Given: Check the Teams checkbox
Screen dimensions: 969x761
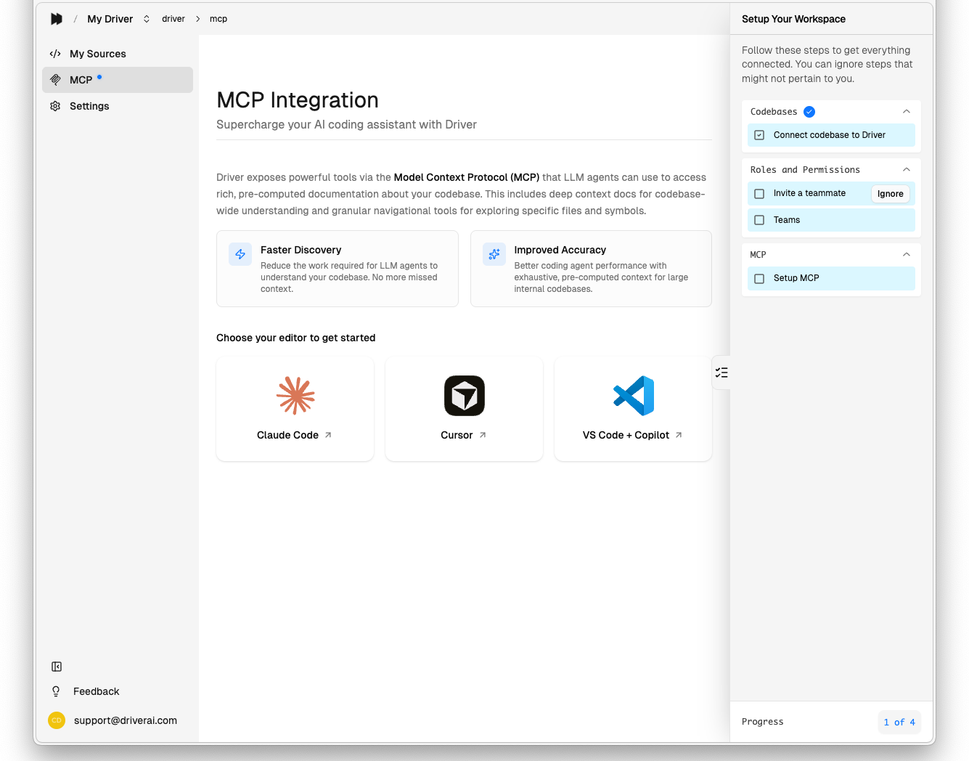Looking at the screenshot, I should (x=759, y=219).
